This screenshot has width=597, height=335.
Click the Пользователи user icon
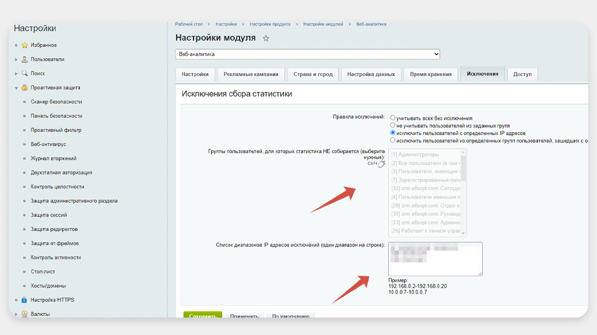click(24, 59)
